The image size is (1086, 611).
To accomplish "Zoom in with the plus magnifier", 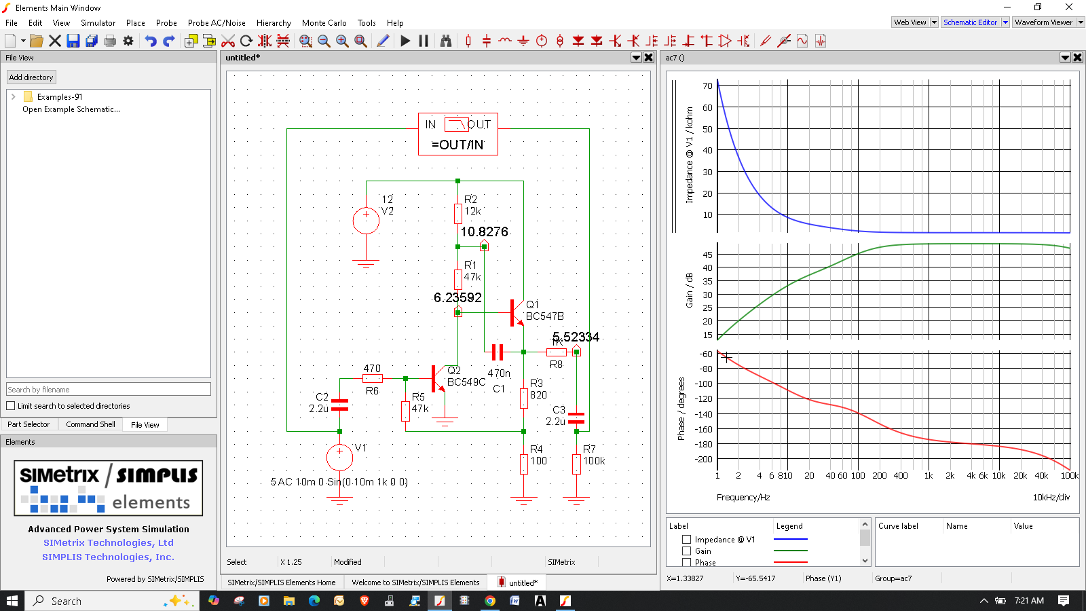I will click(x=343, y=41).
